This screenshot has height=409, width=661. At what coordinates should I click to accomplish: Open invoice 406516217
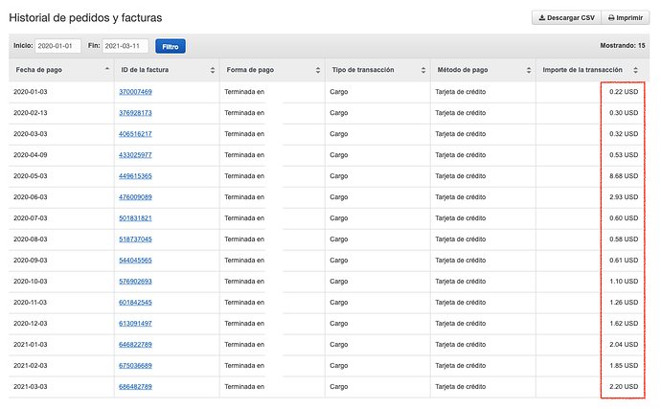click(135, 134)
